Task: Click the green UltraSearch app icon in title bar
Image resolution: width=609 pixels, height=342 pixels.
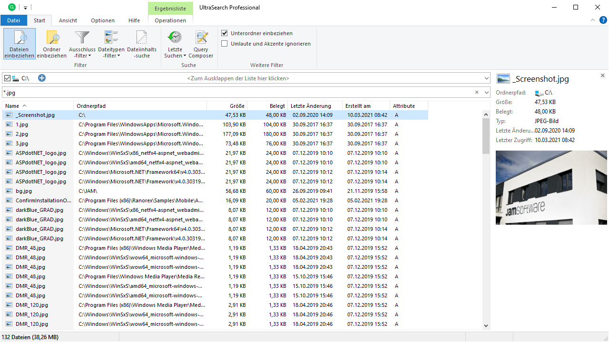Action: 12,7
